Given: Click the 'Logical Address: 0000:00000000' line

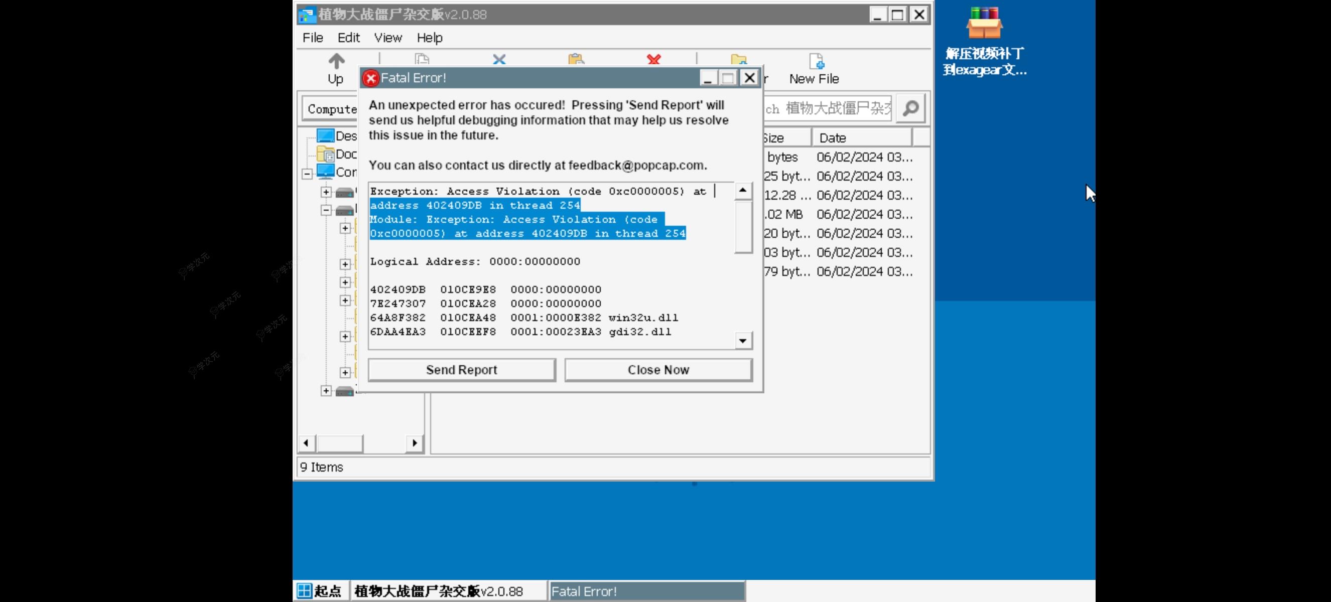Looking at the screenshot, I should (x=475, y=261).
